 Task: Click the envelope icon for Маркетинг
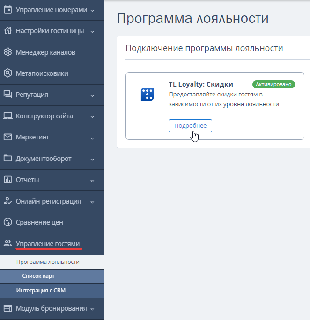coord(8,137)
